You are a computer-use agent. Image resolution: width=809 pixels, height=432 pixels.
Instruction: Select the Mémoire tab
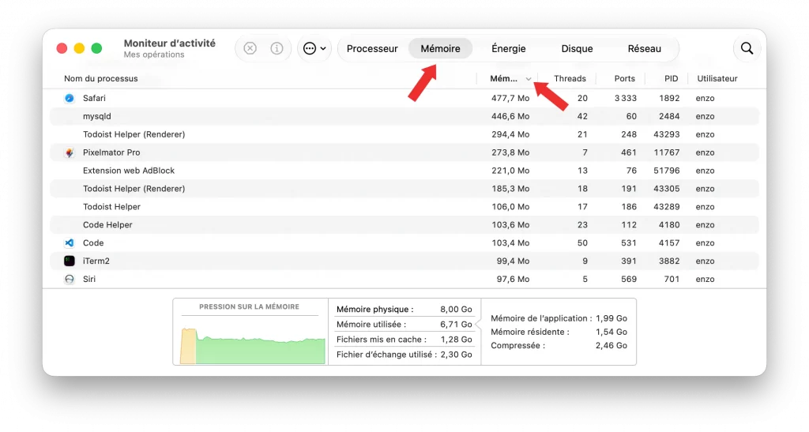440,48
